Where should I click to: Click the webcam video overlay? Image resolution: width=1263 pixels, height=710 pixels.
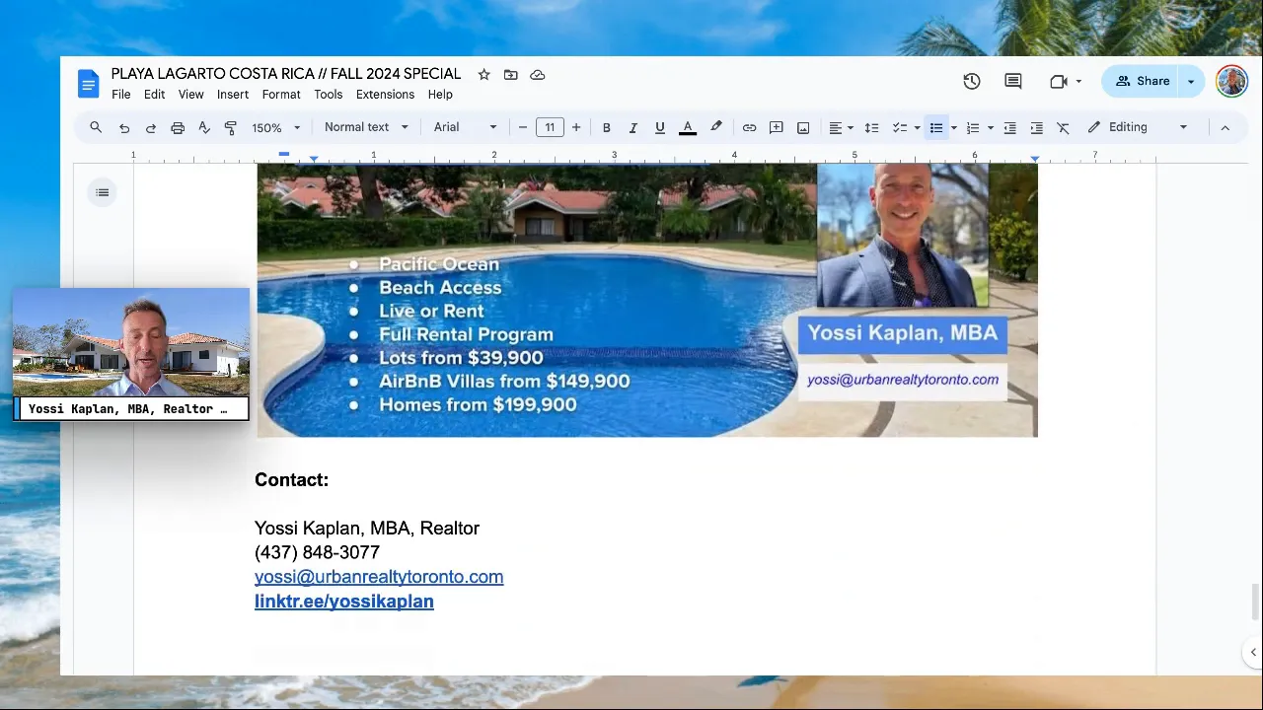131,354
